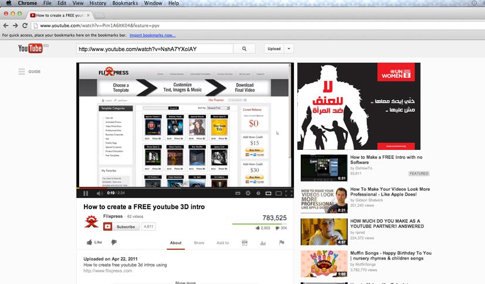The height and width of the screenshot is (284, 485).
Task: Open the Muffin Songs Happy Birthday thumbnail
Action: pos(324,264)
